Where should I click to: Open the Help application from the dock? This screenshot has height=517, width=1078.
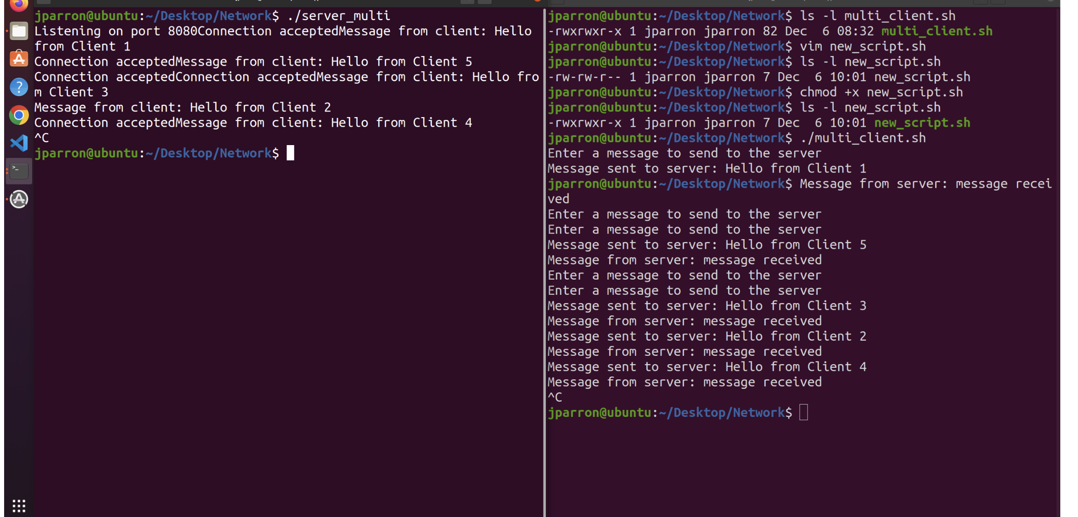pyautogui.click(x=18, y=87)
